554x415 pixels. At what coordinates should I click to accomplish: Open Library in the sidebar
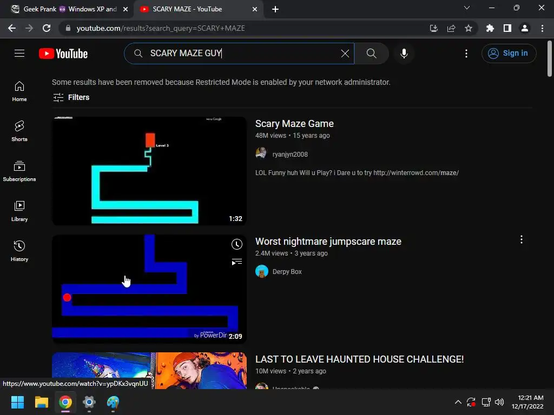coord(19,211)
